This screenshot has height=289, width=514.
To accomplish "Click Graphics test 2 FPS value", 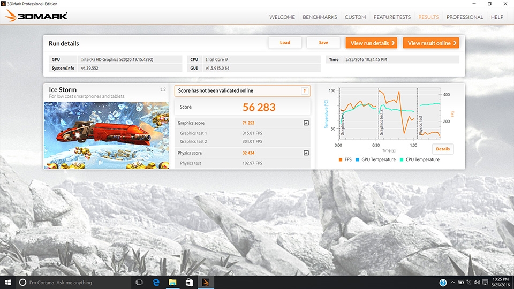I will [252, 141].
